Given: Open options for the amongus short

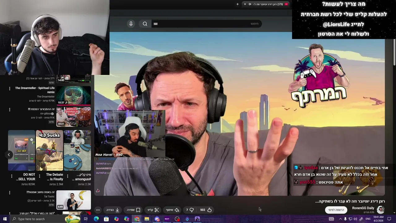Looking at the screenshot, I should [67, 176].
